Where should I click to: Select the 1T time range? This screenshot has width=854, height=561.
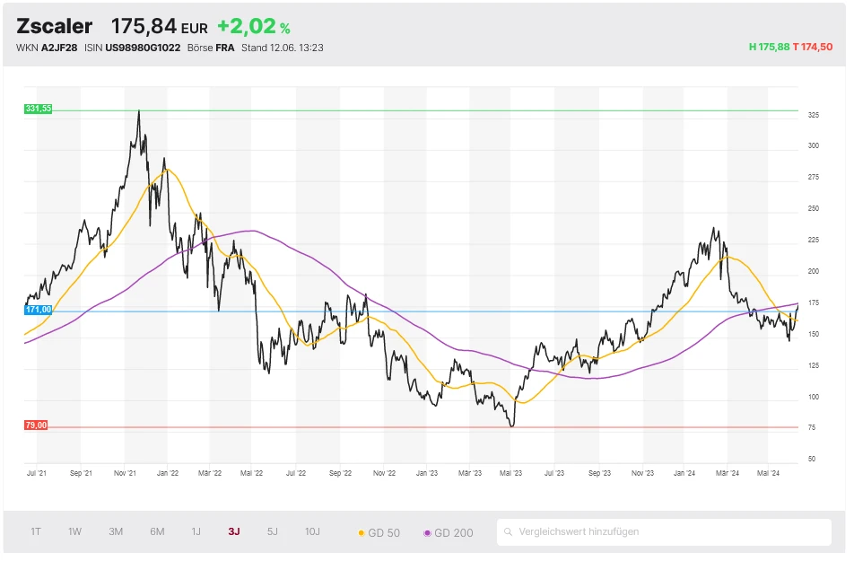[x=36, y=531]
